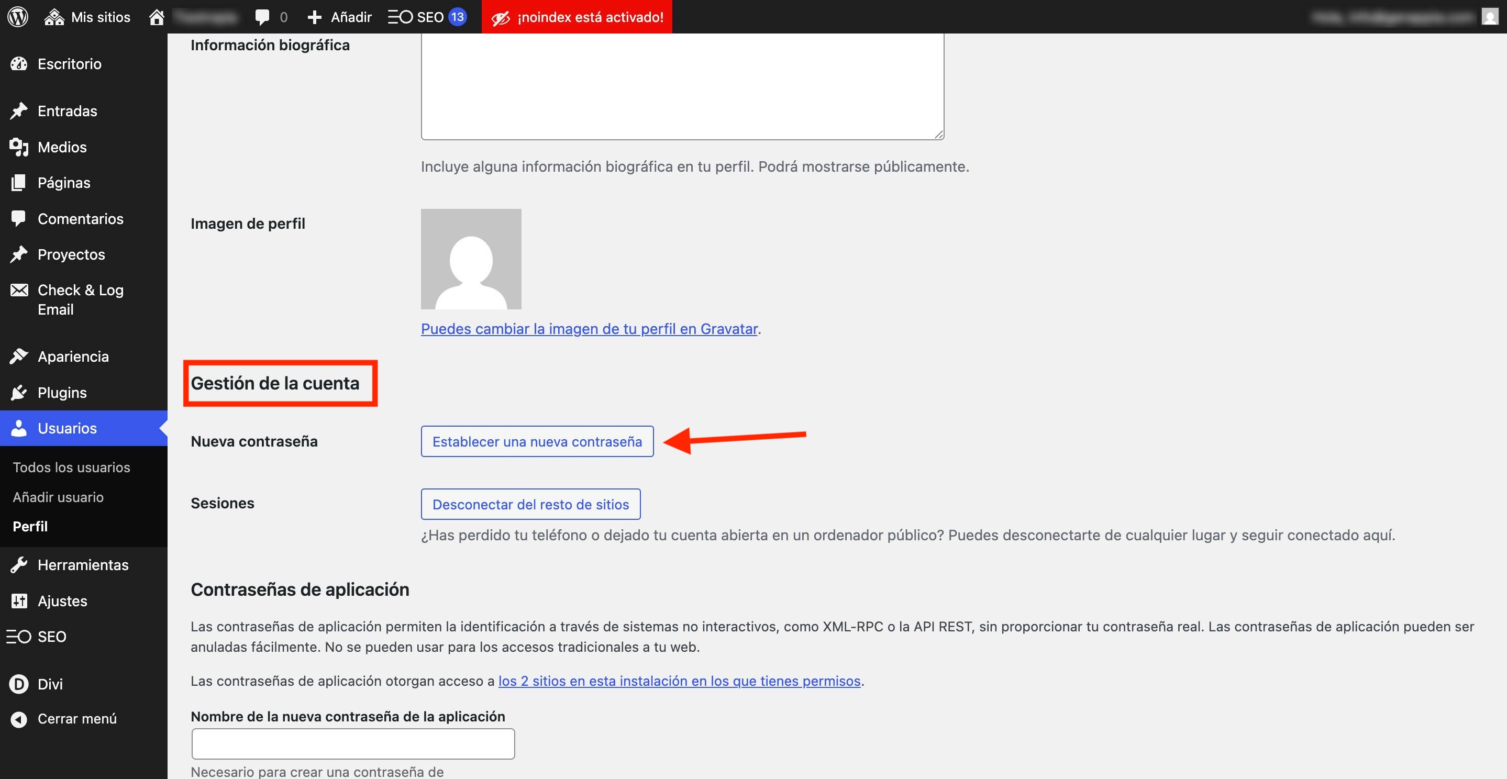Click Establecer una nueva contraseña button

pos(537,441)
